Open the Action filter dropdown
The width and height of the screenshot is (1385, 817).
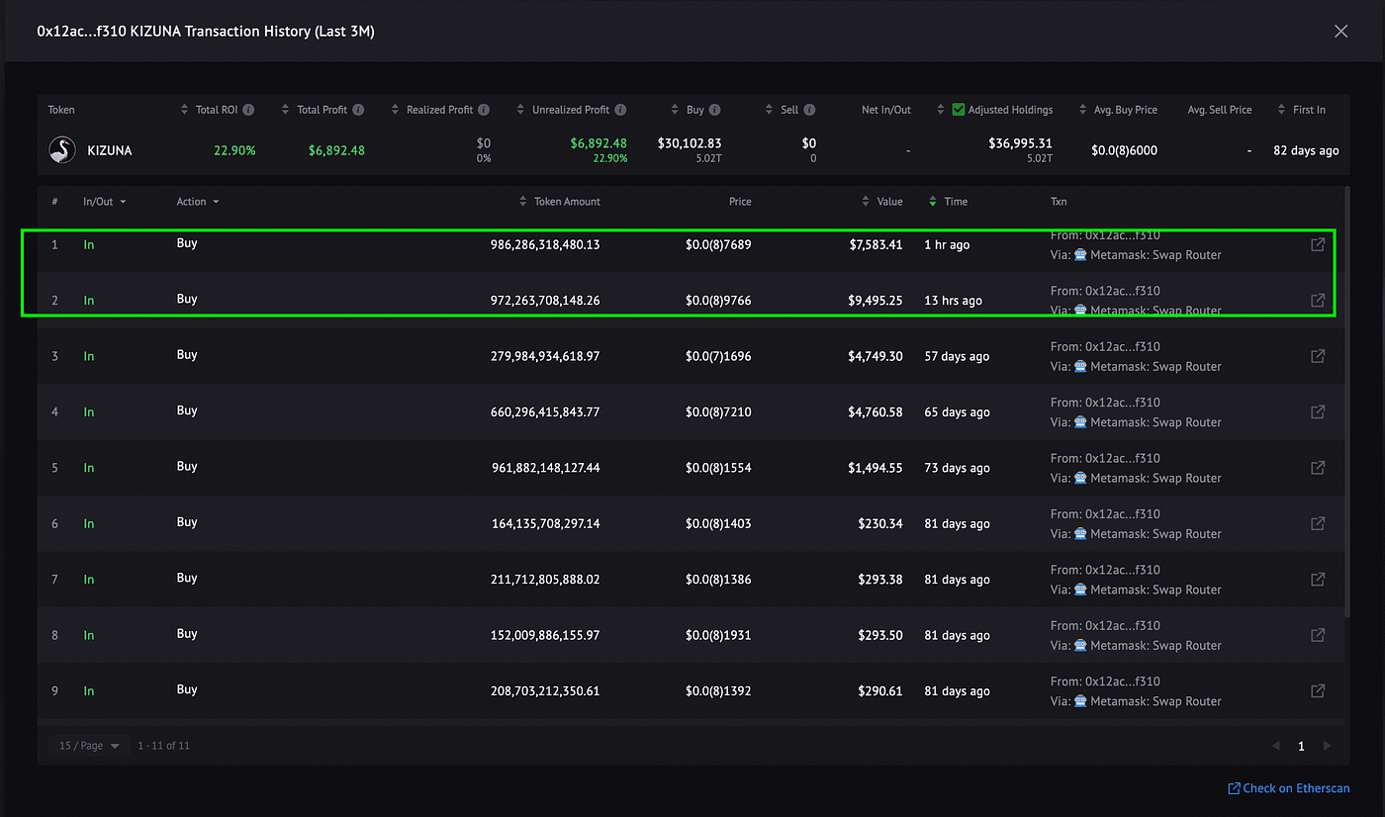point(198,202)
